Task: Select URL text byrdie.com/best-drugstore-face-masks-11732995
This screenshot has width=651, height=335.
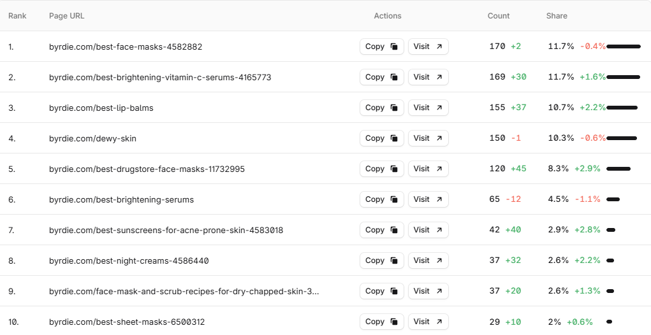Action: [147, 169]
